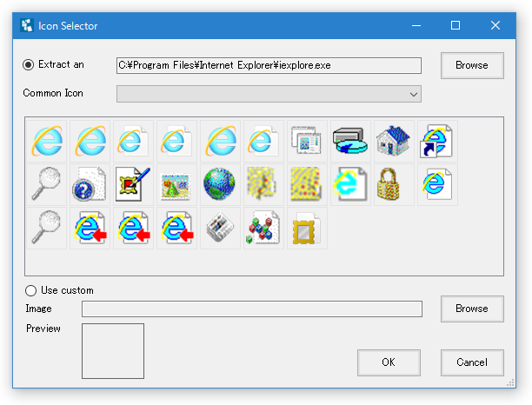Pick the magnifier icon in the third row
The width and height of the screenshot is (532, 405).
(46, 228)
